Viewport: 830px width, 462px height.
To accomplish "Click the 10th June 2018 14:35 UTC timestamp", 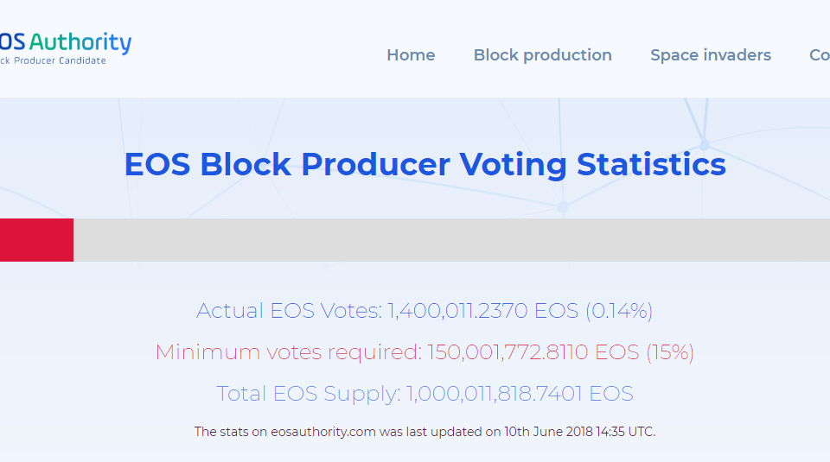I will (579, 432).
